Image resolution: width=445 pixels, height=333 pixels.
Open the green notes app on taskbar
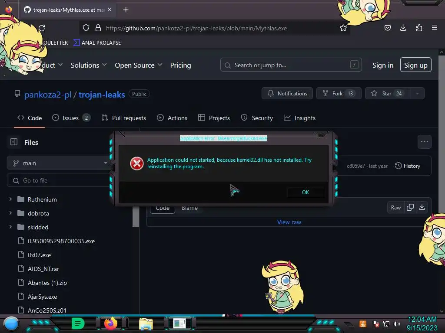78,323
